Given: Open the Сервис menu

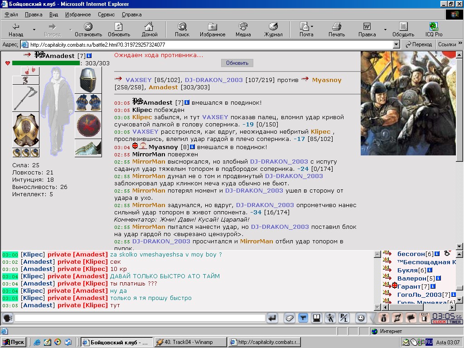Looking at the screenshot, I should point(106,14).
